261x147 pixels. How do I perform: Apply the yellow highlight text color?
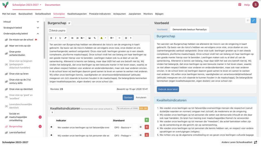pos(101,38)
